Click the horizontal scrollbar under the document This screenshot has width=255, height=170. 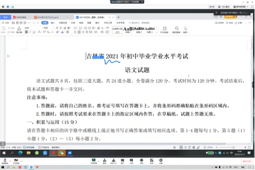pyautogui.click(x=116, y=144)
